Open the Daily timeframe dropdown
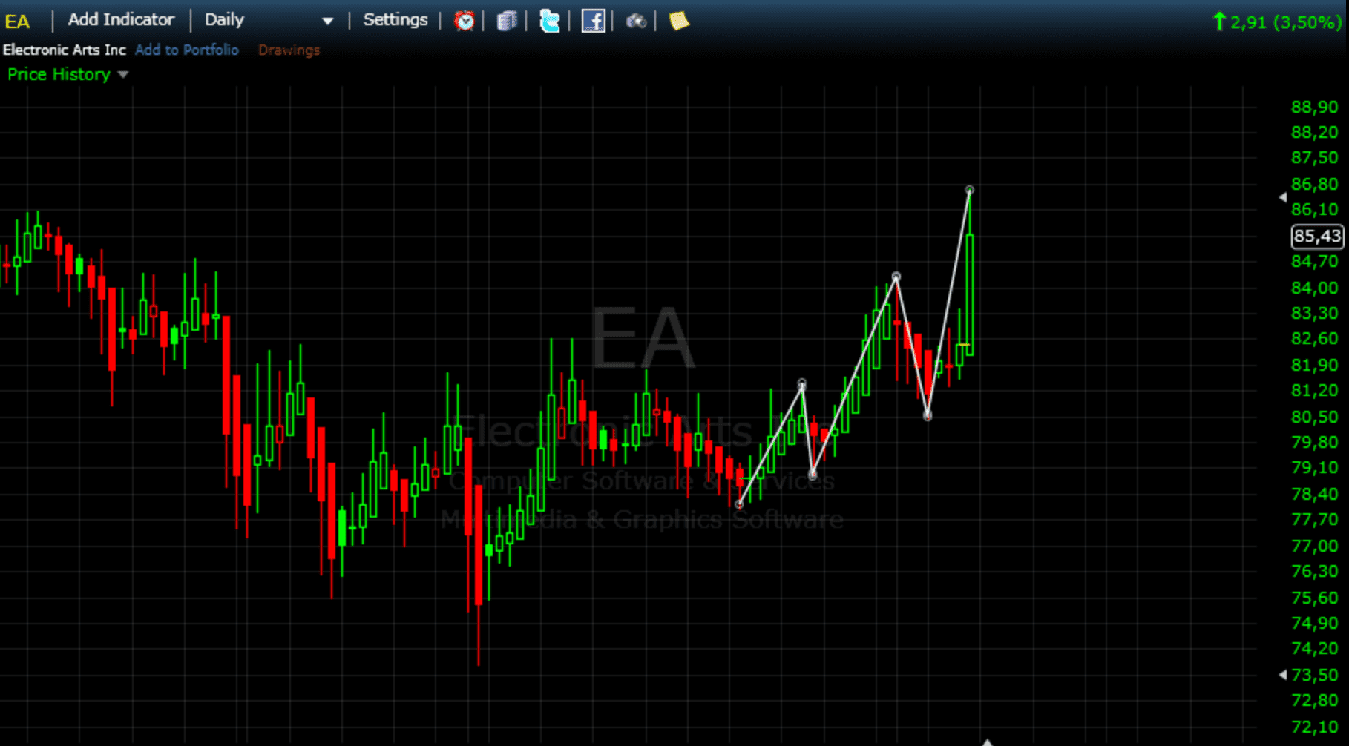Screen dimensions: 1349x746 coord(269,20)
